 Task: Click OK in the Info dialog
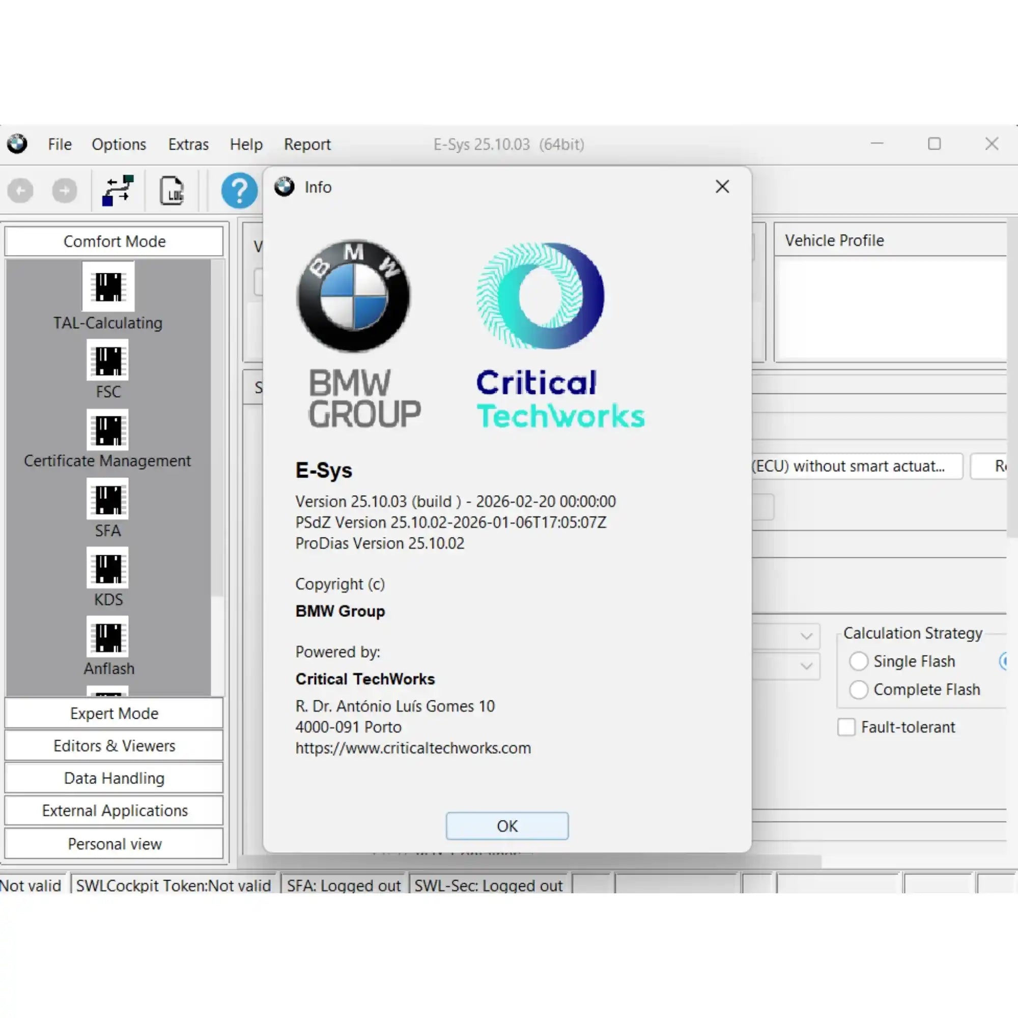[507, 826]
